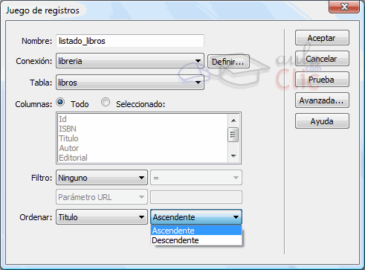Click the columns list scrollbar thumb
The width and height of the screenshot is (365, 270).
click(x=233, y=135)
